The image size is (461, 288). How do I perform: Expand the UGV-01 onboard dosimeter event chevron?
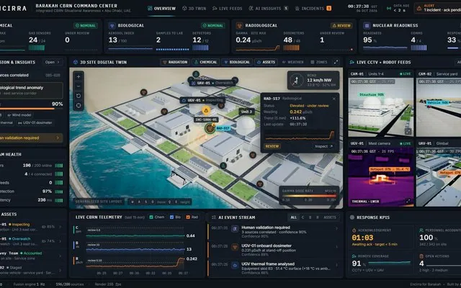pyautogui.click(x=336, y=247)
